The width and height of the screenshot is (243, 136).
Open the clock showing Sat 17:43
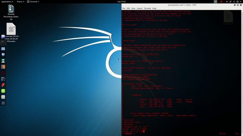point(121,2)
